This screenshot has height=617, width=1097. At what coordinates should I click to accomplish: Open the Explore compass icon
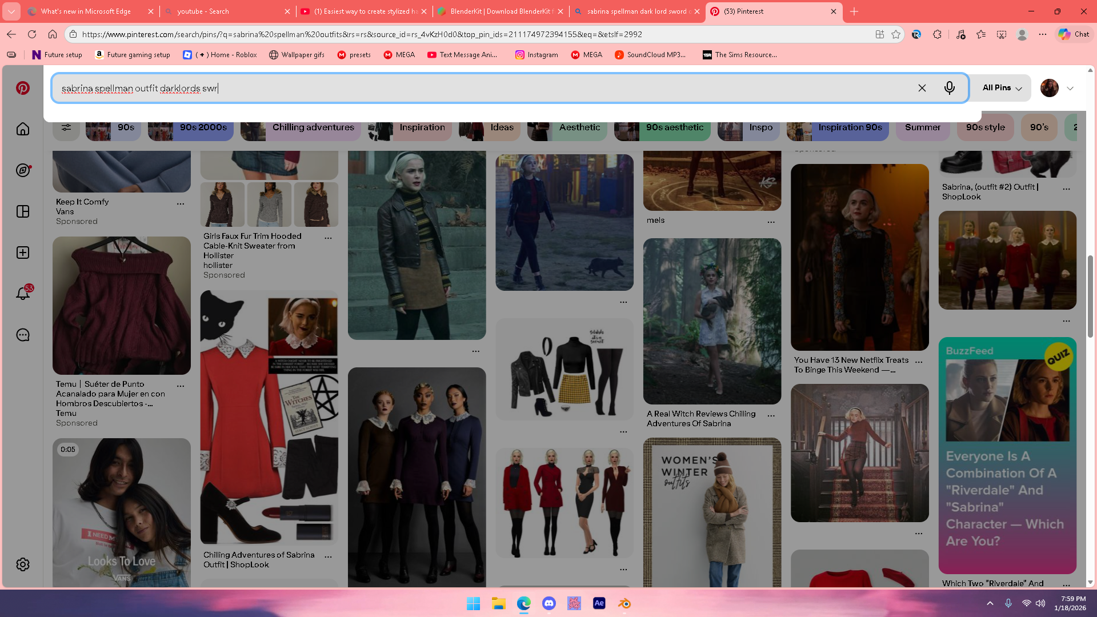(x=23, y=170)
